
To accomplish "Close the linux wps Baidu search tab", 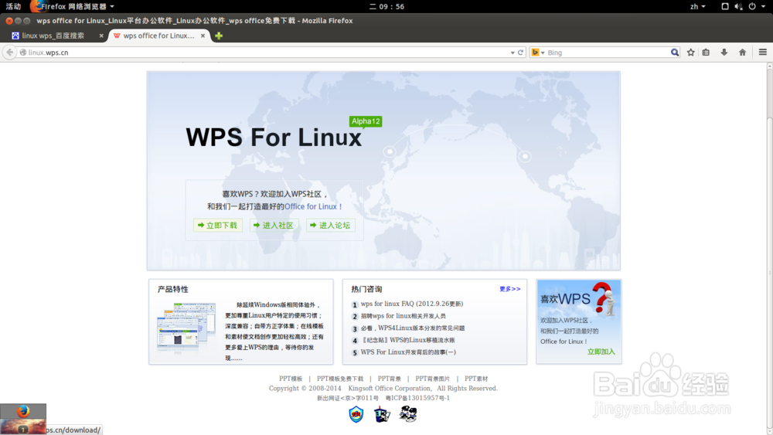I will [101, 36].
